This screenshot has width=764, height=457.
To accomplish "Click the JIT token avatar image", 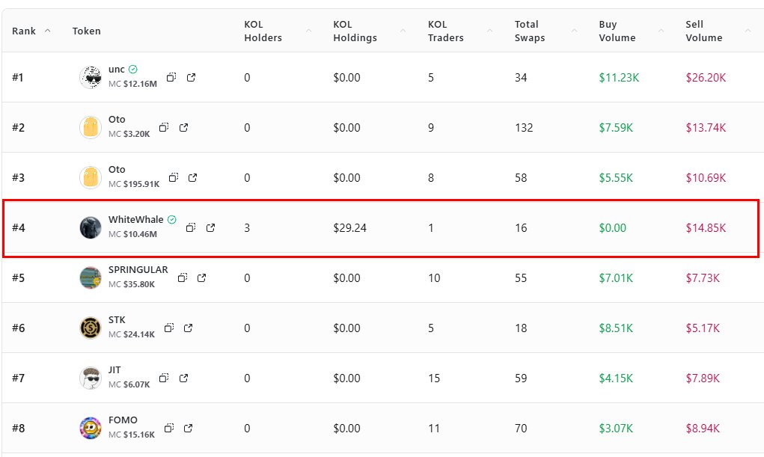I will pyautogui.click(x=91, y=378).
